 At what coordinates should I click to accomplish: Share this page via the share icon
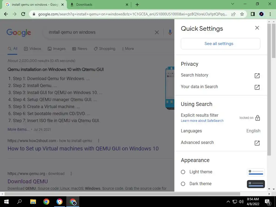tap(233, 14)
